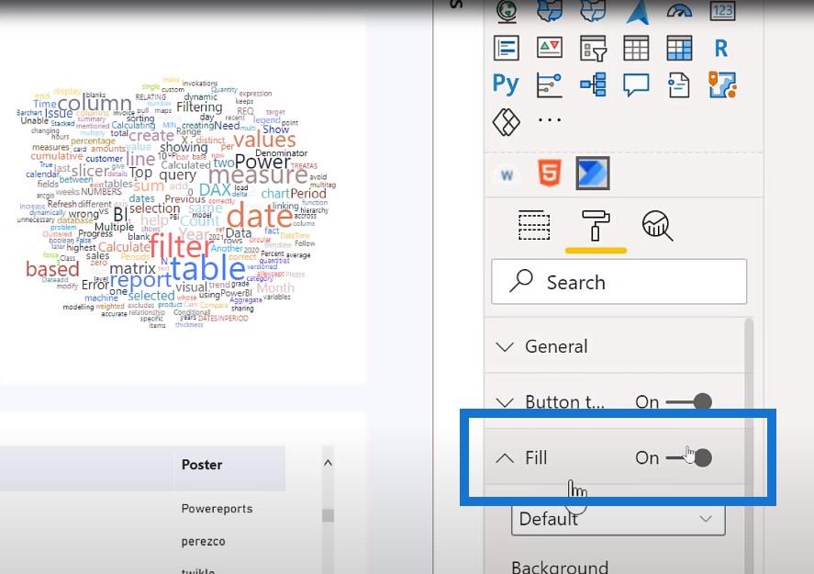Select the Table visual icon
The width and height of the screenshot is (814, 574).
[636, 48]
